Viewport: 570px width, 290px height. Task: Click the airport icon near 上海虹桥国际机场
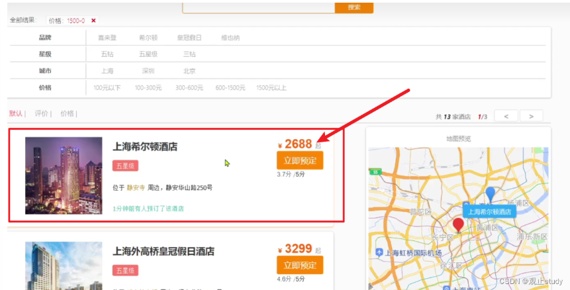(x=379, y=252)
